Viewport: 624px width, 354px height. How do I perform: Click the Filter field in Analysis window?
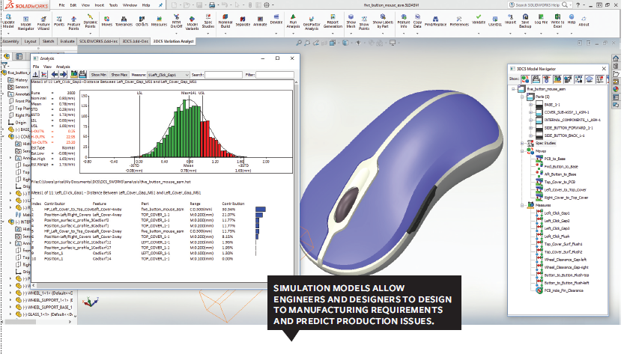point(275,75)
